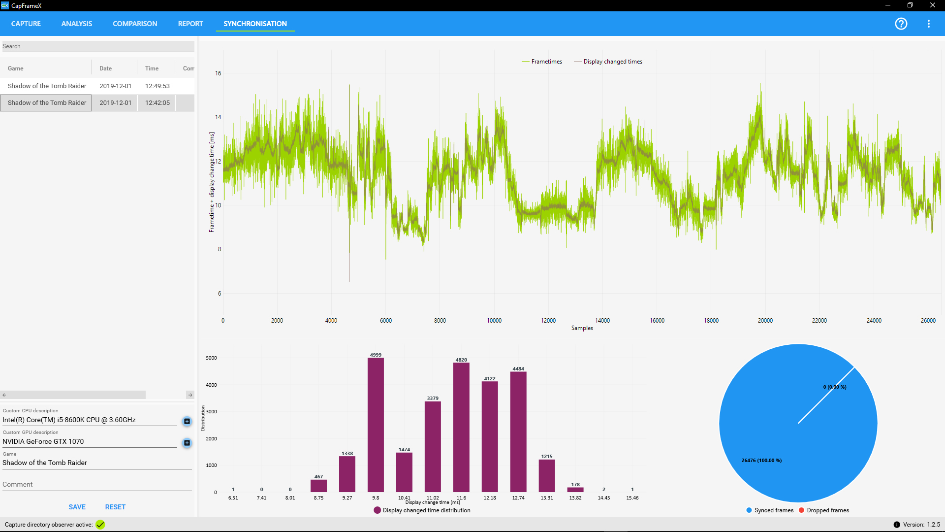Screen dimensions: 945x532
Task: Sort records by Game column header
Action: tap(16, 68)
